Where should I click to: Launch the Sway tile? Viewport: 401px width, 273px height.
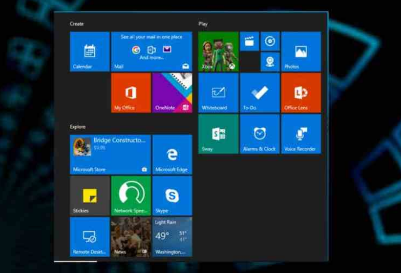coord(218,134)
